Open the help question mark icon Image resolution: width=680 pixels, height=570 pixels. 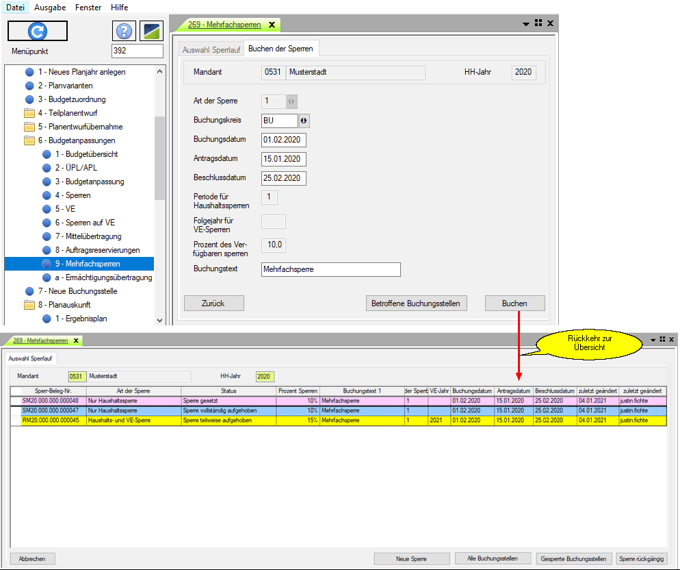coord(123,32)
